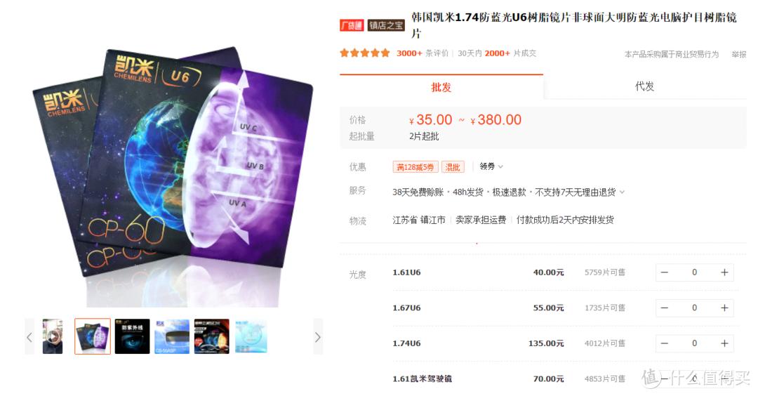Click the 镇店之宝 badge
Screen dimensions: 758x396
pos(386,25)
